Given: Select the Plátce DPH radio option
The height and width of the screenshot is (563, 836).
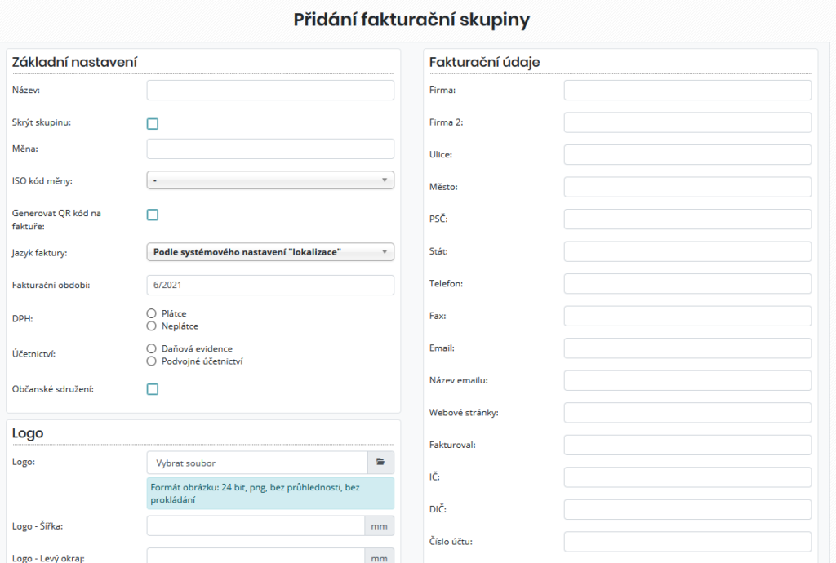Looking at the screenshot, I should click(x=151, y=313).
